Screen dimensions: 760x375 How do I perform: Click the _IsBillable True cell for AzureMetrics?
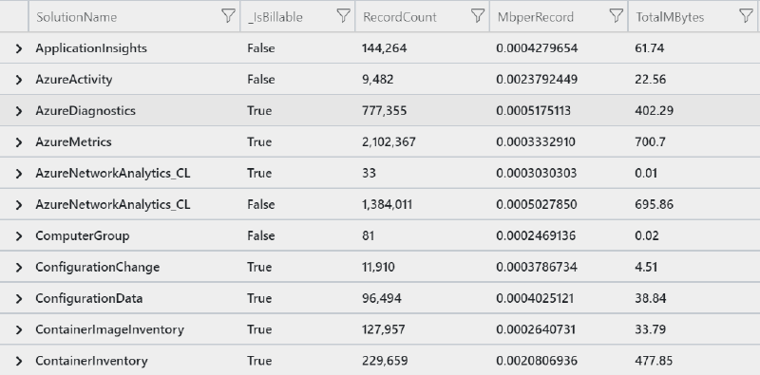coord(259,142)
